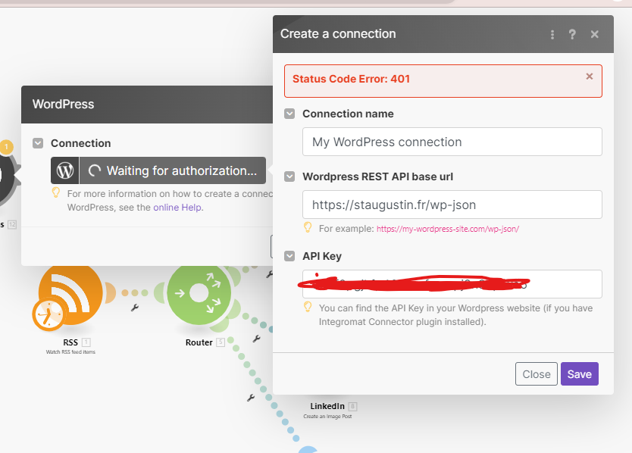Image resolution: width=632 pixels, height=453 pixels.
Task: Toggle the API Key field chevron
Action: (x=289, y=257)
